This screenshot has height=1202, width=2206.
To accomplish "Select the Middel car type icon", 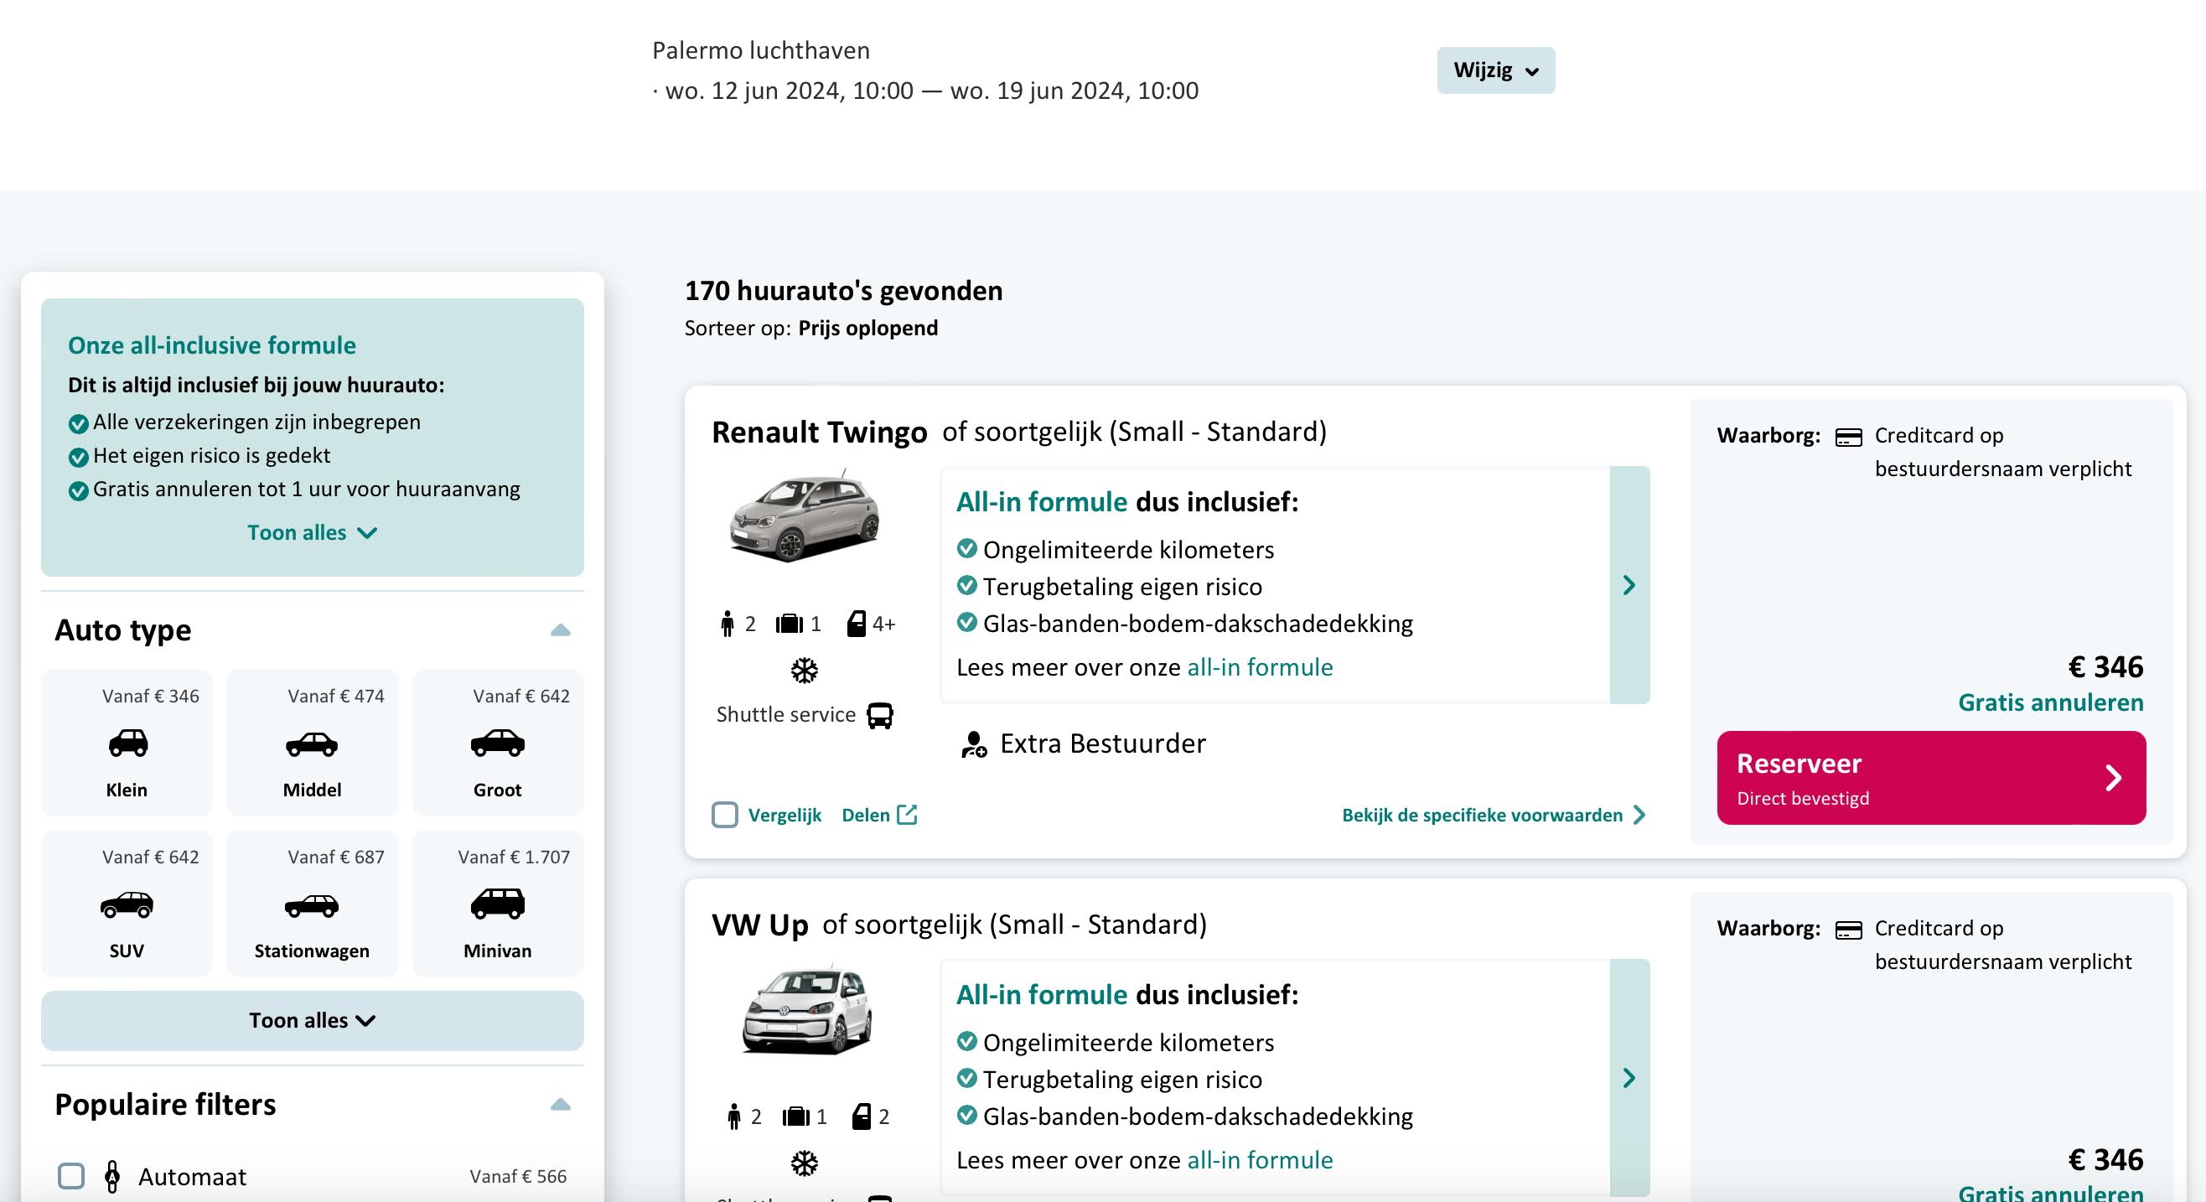I will [312, 743].
